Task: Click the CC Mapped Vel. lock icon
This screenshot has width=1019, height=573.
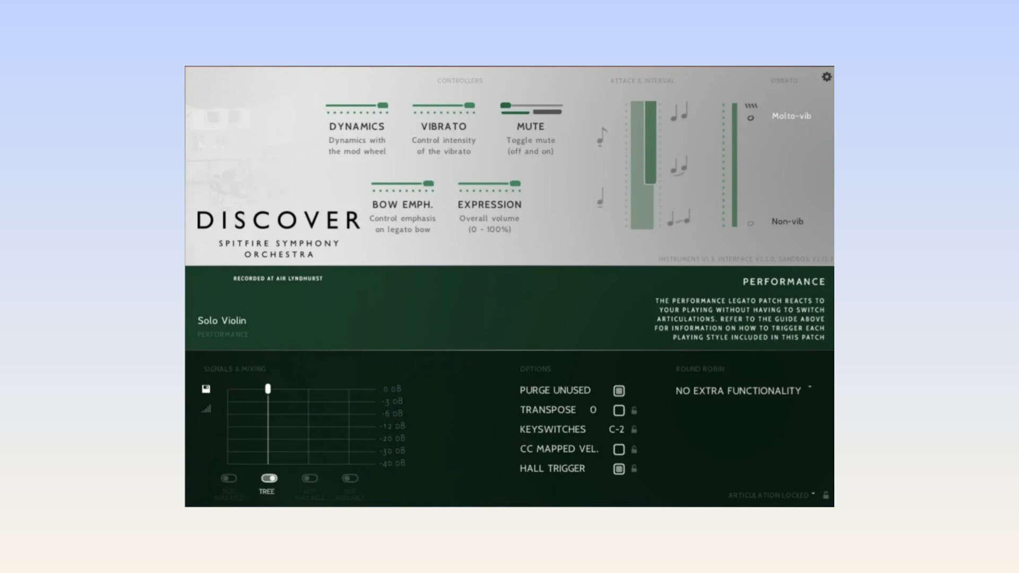Action: pos(634,449)
